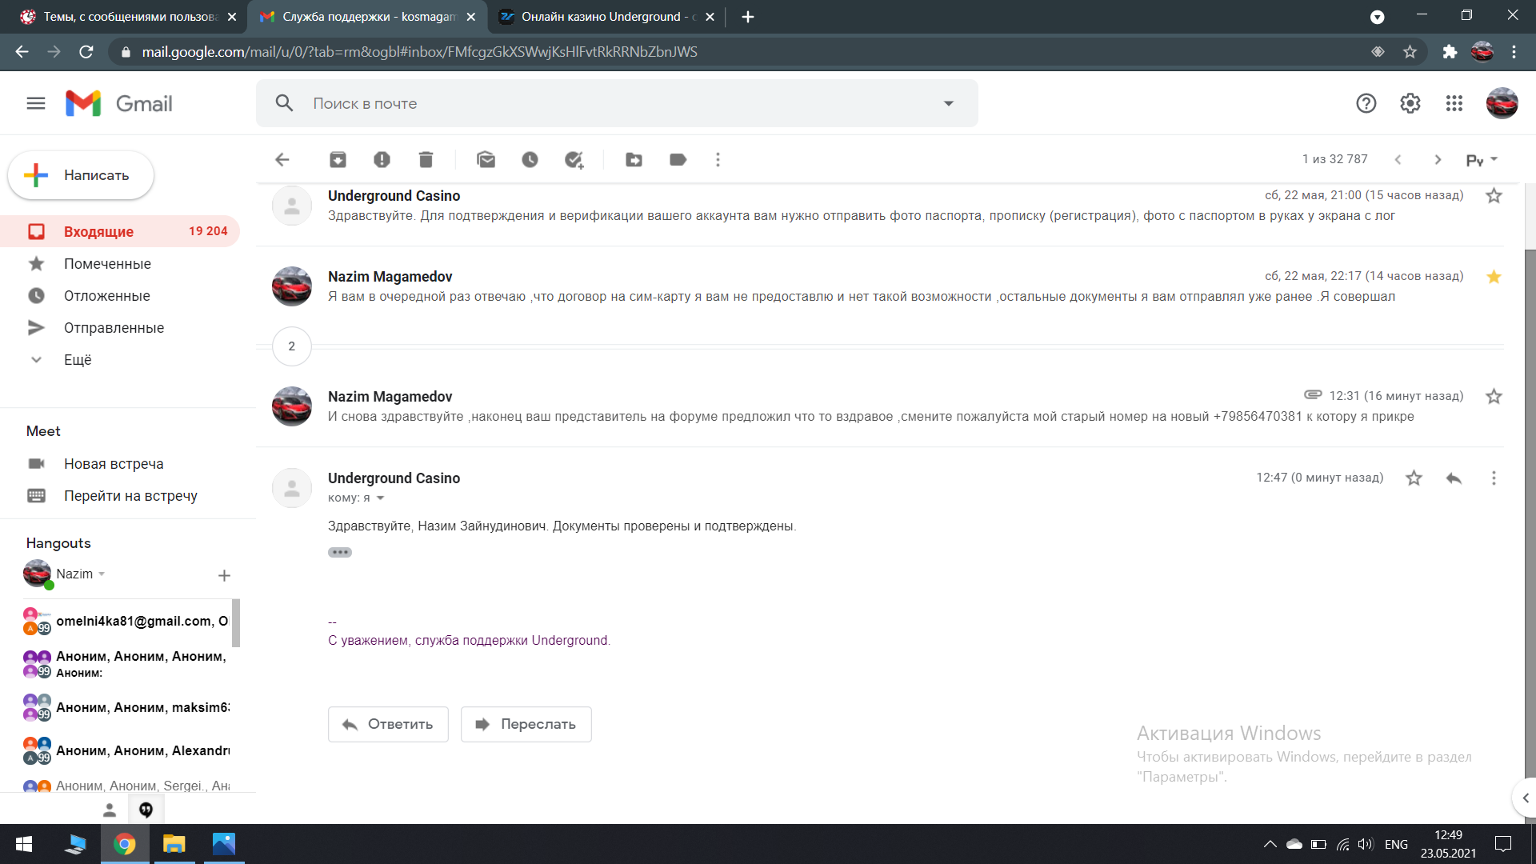Click Переслать forward button
Screen dimensions: 1536x864
click(x=526, y=725)
